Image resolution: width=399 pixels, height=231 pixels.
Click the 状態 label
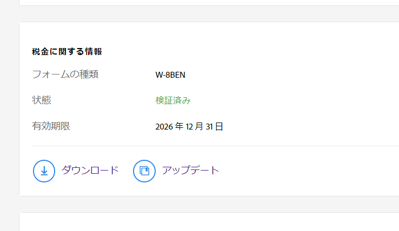tap(42, 100)
